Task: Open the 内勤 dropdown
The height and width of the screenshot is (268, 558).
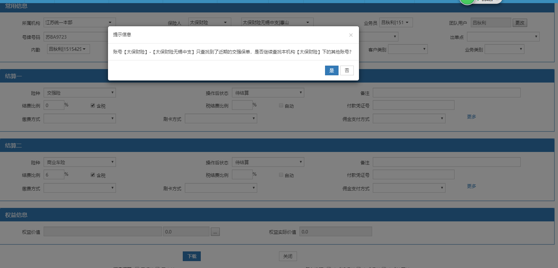Action: [69, 49]
